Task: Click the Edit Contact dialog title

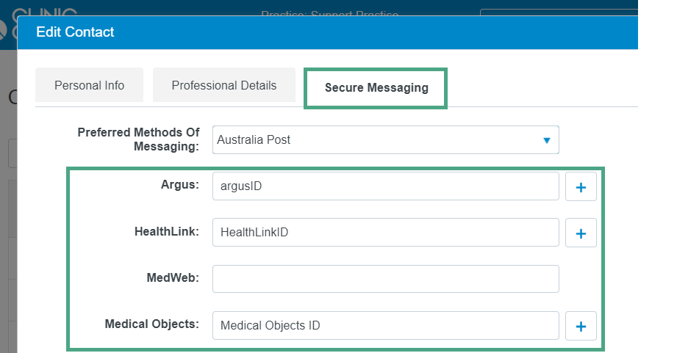Action: pyautogui.click(x=75, y=32)
